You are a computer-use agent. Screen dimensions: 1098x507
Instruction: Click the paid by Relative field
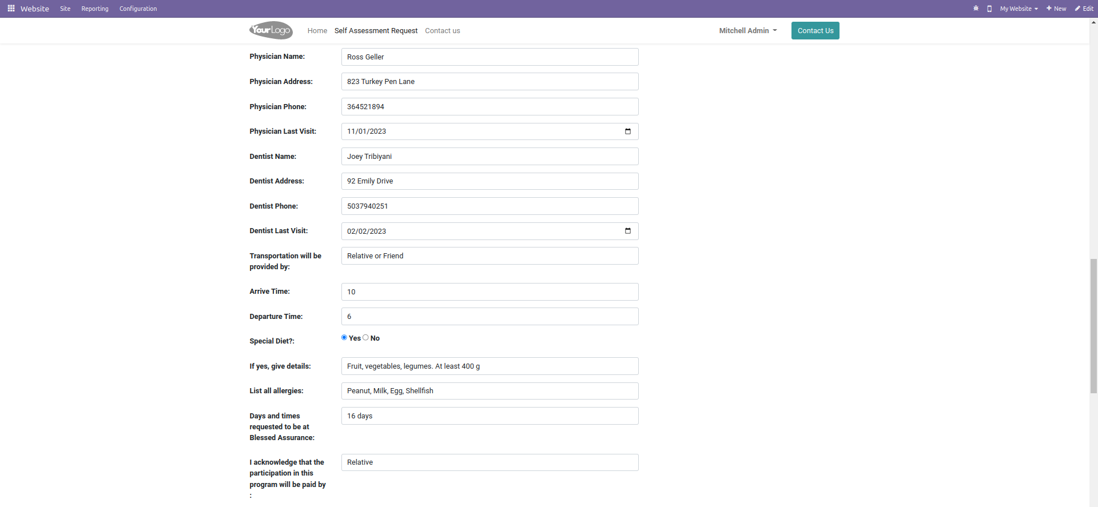pyautogui.click(x=490, y=462)
